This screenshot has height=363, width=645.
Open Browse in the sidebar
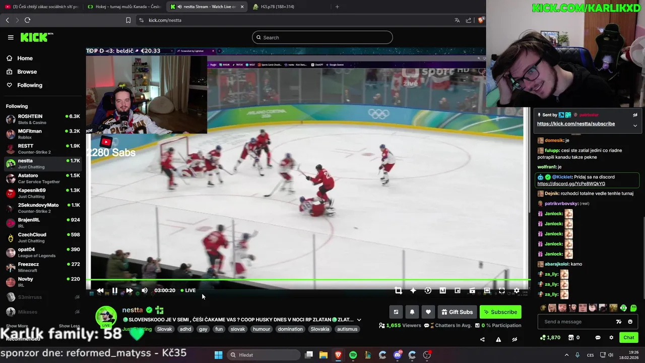click(x=22, y=72)
